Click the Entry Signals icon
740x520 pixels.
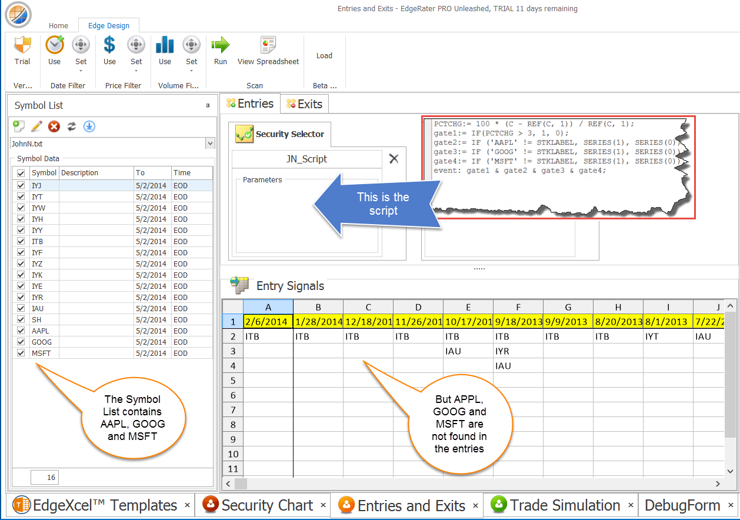[x=239, y=285]
